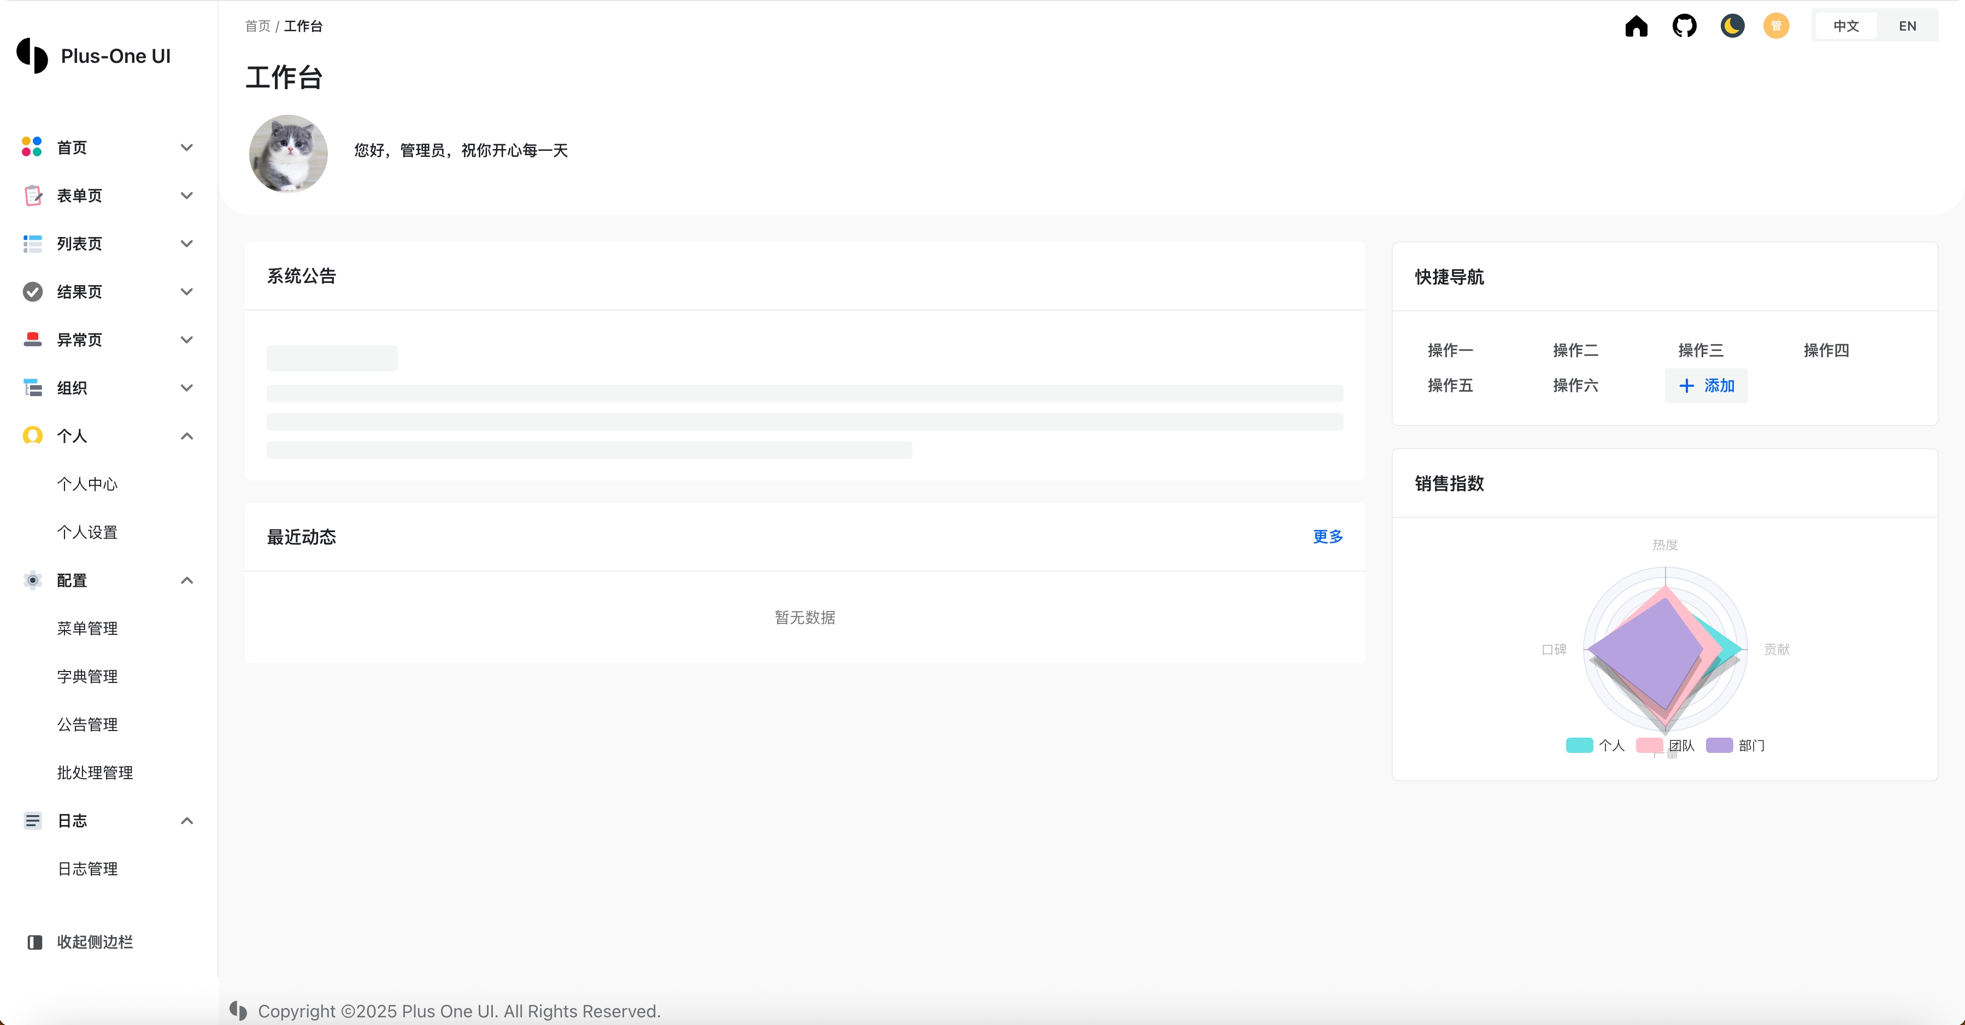This screenshot has width=1965, height=1025.
Task: Switch language to 中文
Action: [1846, 26]
